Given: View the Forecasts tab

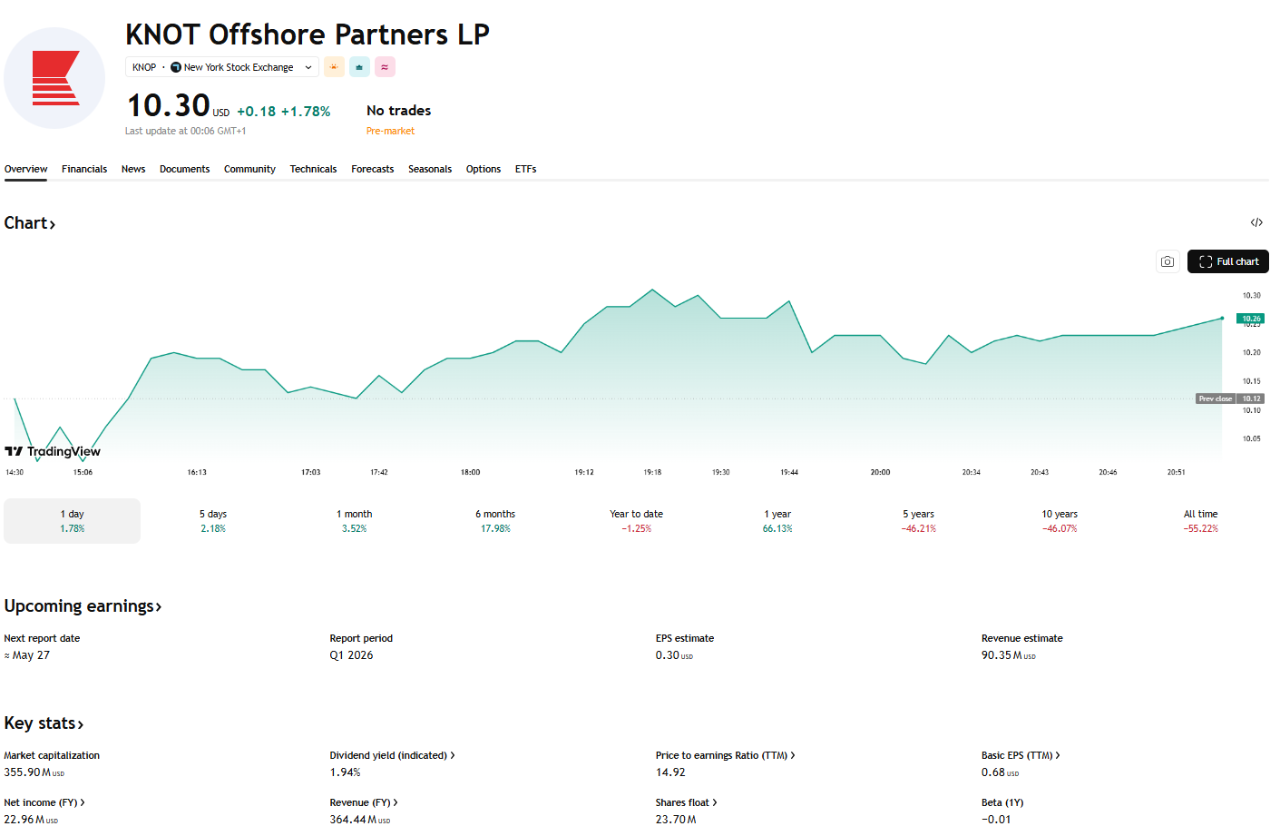Looking at the screenshot, I should tap(373, 169).
